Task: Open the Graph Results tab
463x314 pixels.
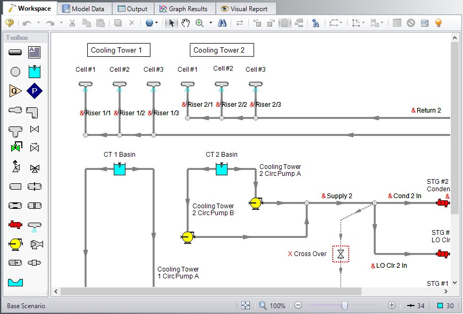Action: [x=184, y=9]
